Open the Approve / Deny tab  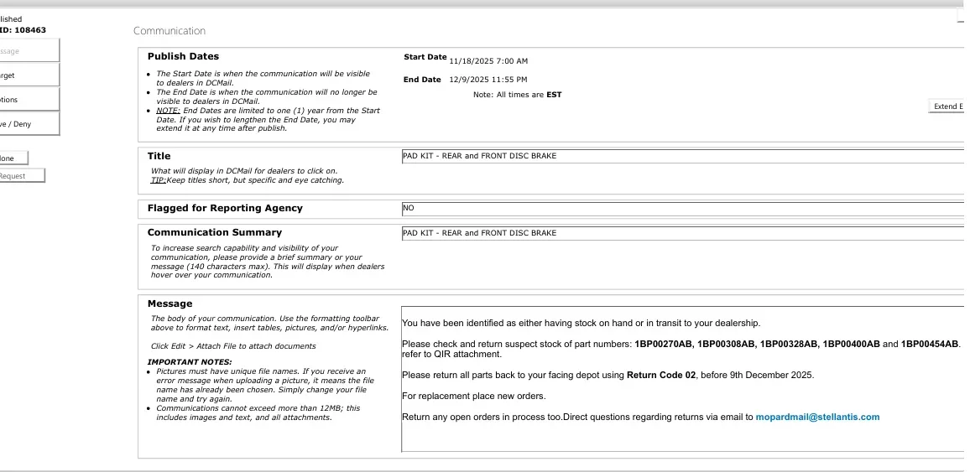click(x=29, y=123)
